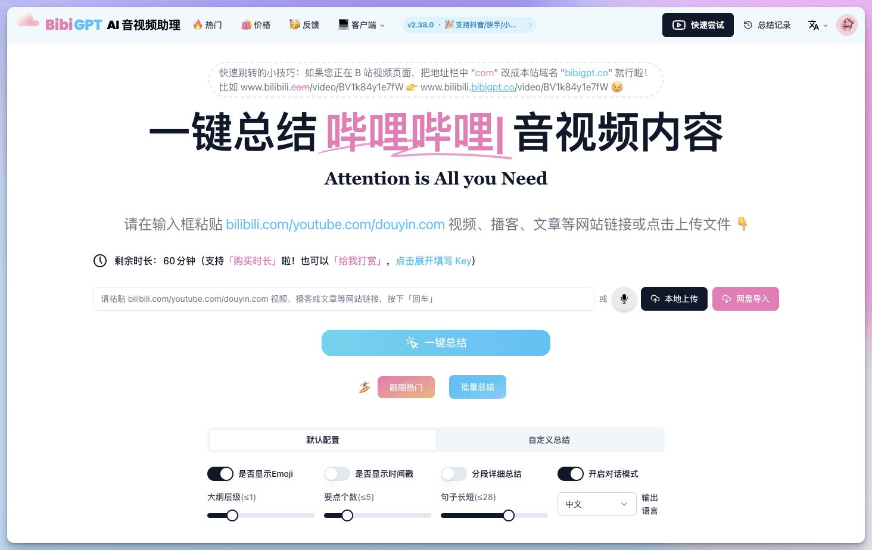The height and width of the screenshot is (550, 872).
Task: Open the 热门 menu item
Action: 207,25
